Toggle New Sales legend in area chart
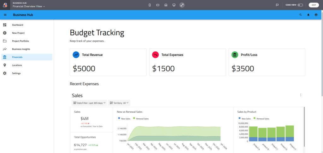Viewport: 323px width, 153px height. [123, 119]
